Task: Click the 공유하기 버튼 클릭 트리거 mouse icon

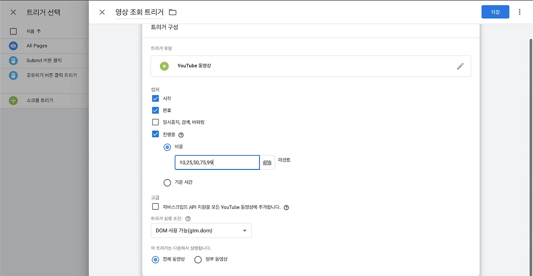Action: (13, 75)
